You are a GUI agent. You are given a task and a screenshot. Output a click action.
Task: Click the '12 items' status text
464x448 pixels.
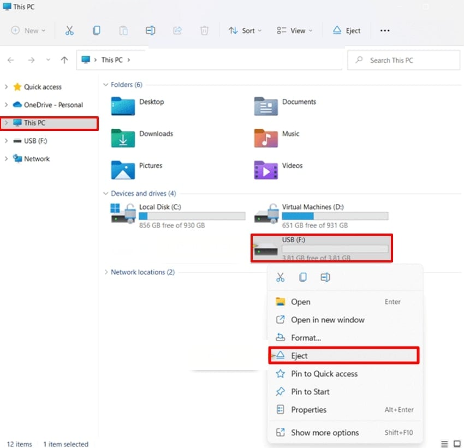[x=19, y=444]
